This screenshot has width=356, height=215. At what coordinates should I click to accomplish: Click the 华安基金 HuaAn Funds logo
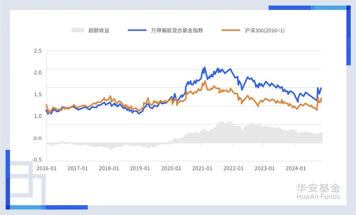click(318, 192)
